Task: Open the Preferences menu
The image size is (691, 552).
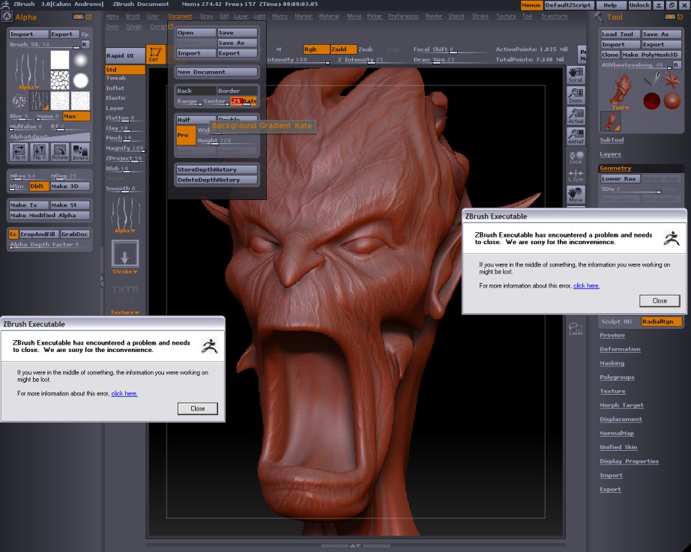Action: tap(403, 16)
